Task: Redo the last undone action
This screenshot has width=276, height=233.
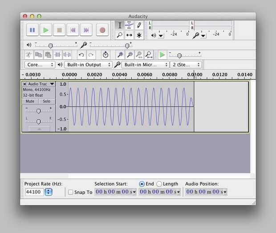Action: [91, 55]
